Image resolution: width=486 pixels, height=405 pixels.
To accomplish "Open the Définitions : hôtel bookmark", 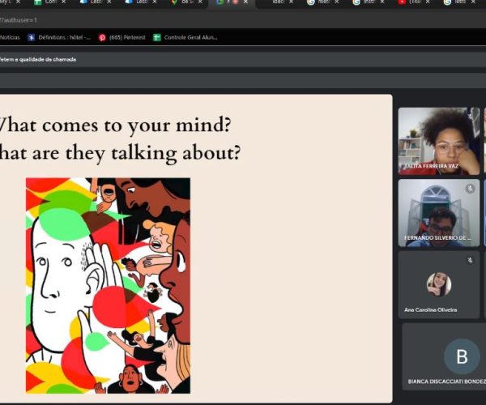I will click(x=59, y=37).
